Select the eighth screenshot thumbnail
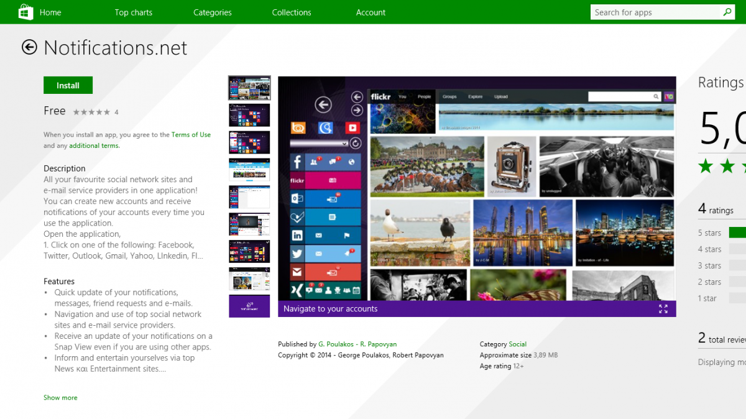 249,279
